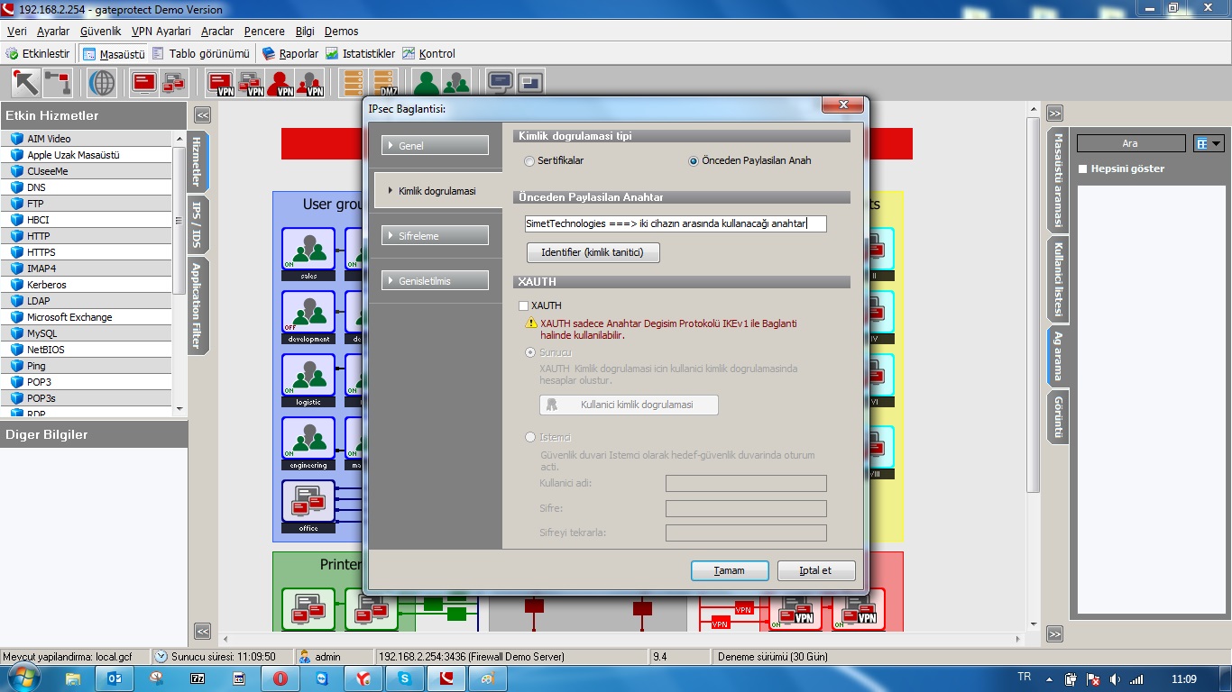Expand the Genisletilmis section
1232x692 pixels.
point(435,281)
